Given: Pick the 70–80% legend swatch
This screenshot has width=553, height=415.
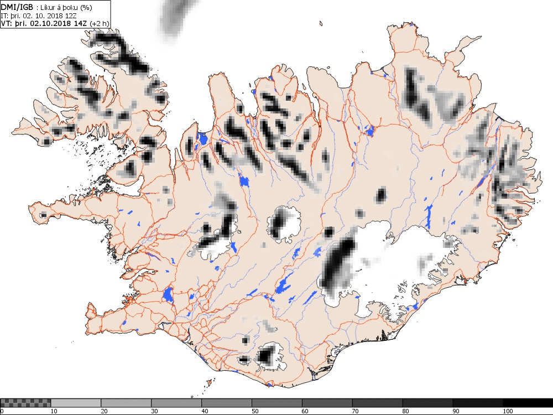Looking at the screenshot, I should (x=377, y=403).
